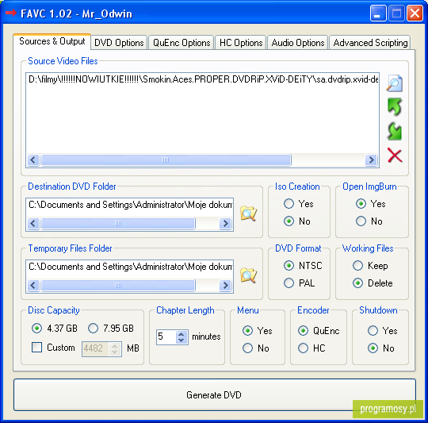Click the red arrow FAVC title icon

[x=11, y=13]
